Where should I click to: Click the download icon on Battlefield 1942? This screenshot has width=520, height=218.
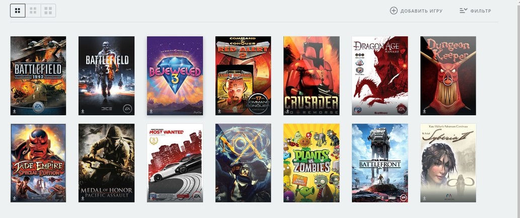[x=14, y=111]
